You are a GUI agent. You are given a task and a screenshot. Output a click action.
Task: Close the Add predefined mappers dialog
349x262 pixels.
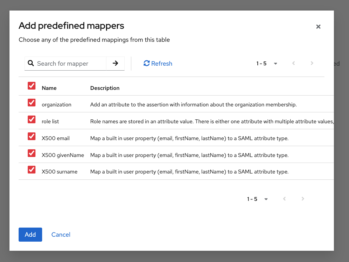(318, 27)
